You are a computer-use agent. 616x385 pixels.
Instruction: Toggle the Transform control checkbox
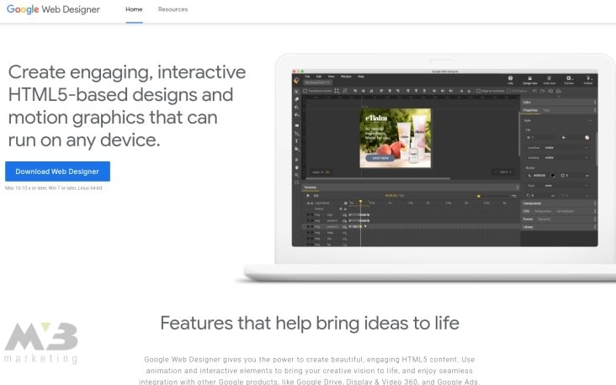point(305,91)
